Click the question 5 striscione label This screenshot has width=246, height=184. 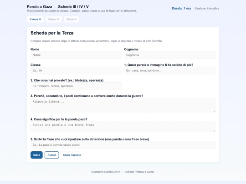pos(90,139)
